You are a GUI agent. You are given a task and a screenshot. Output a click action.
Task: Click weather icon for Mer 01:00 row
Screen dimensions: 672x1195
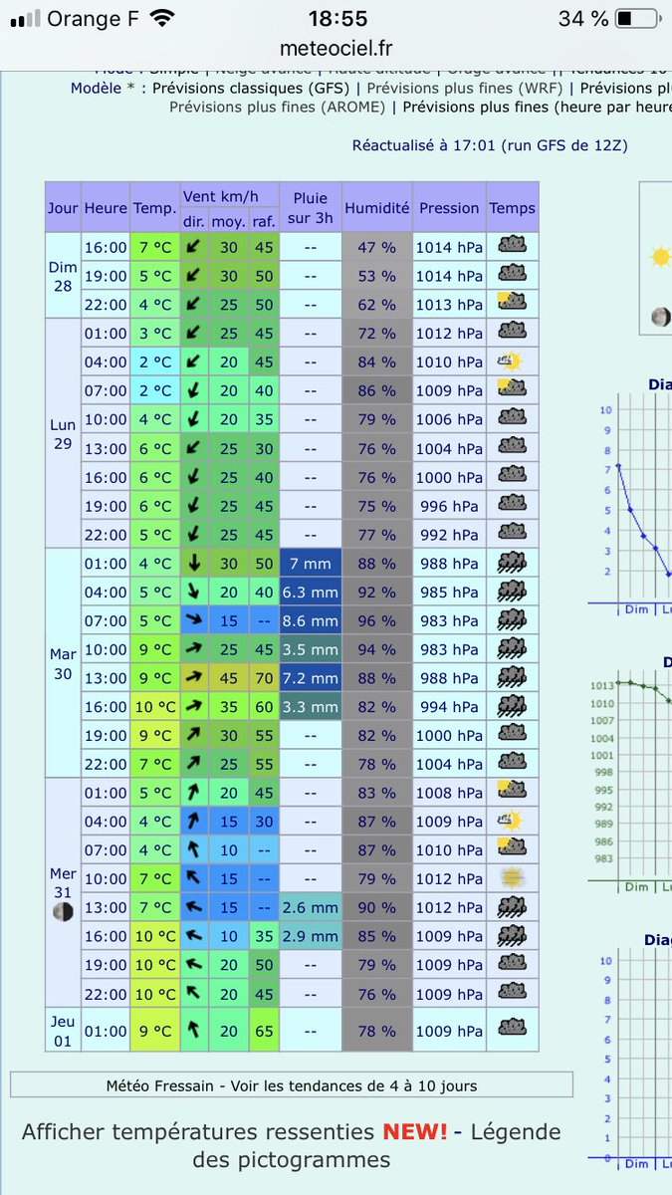click(512, 792)
